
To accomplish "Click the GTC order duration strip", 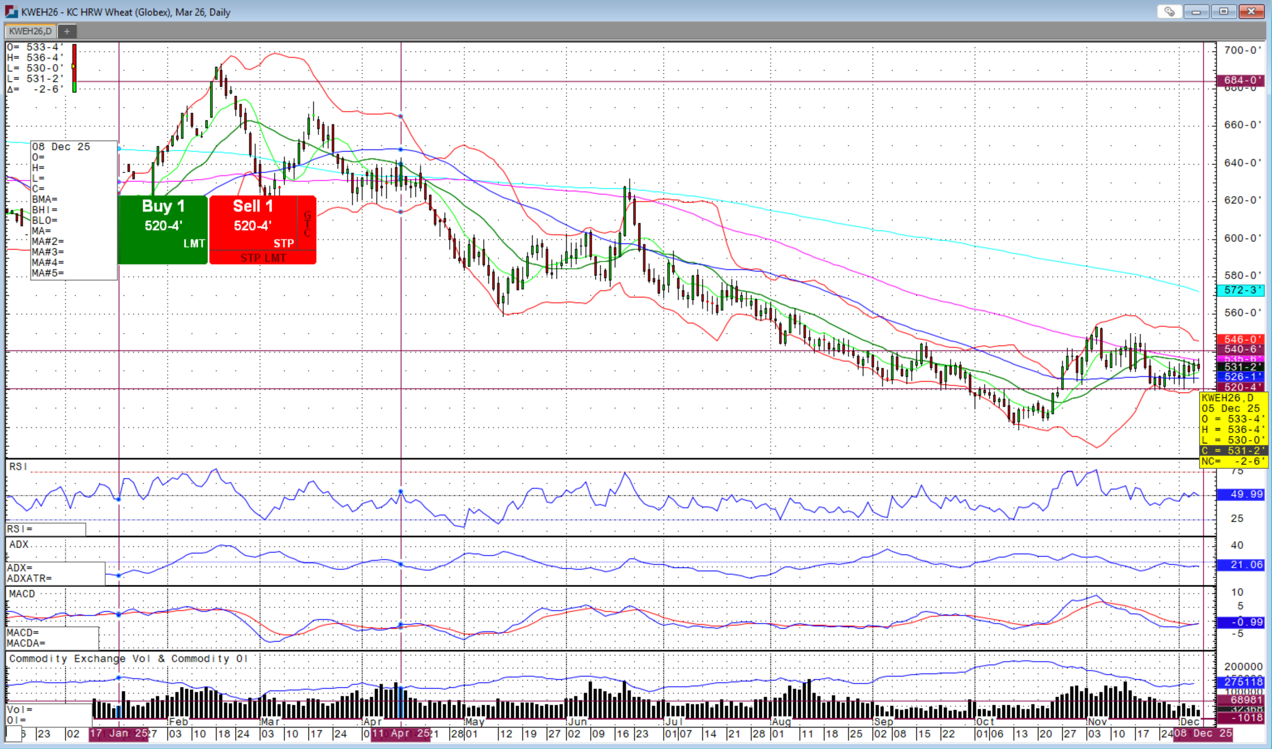I will (x=307, y=224).
